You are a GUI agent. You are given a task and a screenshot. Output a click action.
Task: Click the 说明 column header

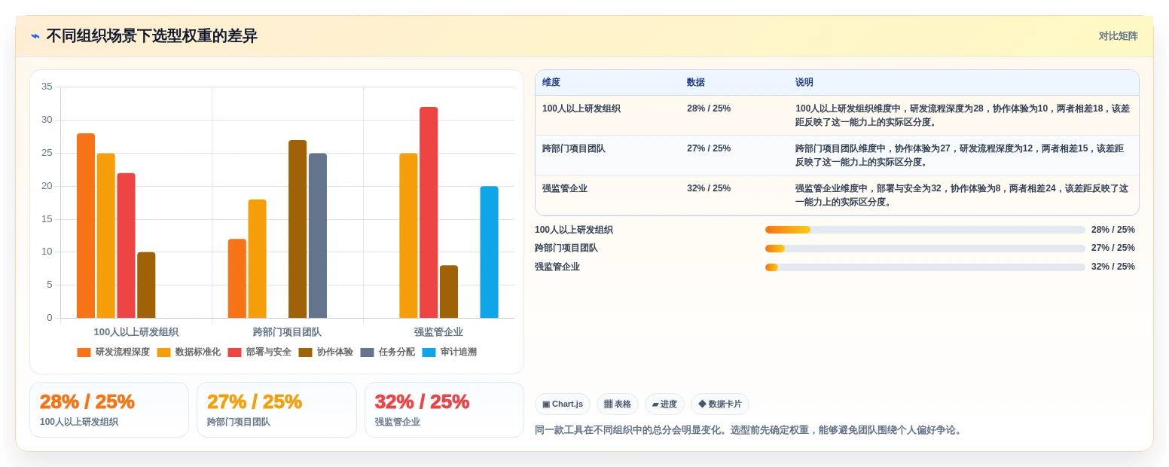coord(804,83)
